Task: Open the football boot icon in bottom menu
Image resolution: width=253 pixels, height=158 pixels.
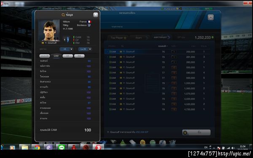Action: tap(103, 142)
